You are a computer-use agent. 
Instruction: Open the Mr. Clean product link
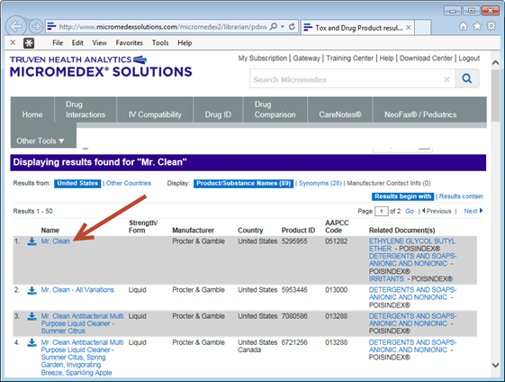coord(56,241)
